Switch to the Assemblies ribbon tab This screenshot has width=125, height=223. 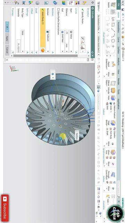(119, 27)
